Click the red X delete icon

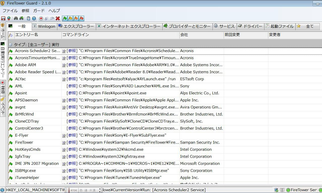58,18
